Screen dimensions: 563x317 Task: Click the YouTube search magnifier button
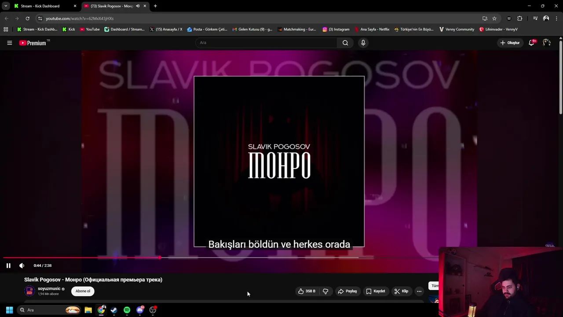tap(345, 43)
